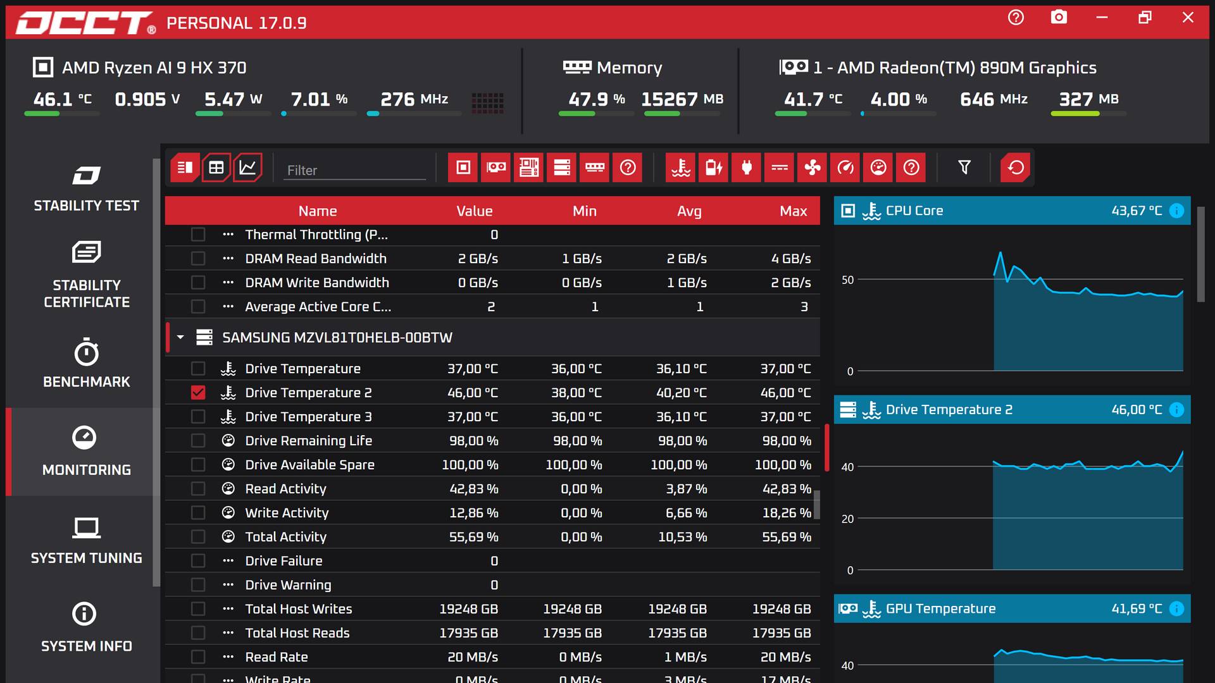Toggle the power plug sensor filter
The height and width of the screenshot is (683, 1215).
(x=747, y=168)
